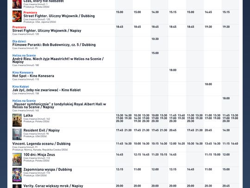Select 15:00 showtime for André Rieu
Screen dimensions: 250x188
[155, 53]
